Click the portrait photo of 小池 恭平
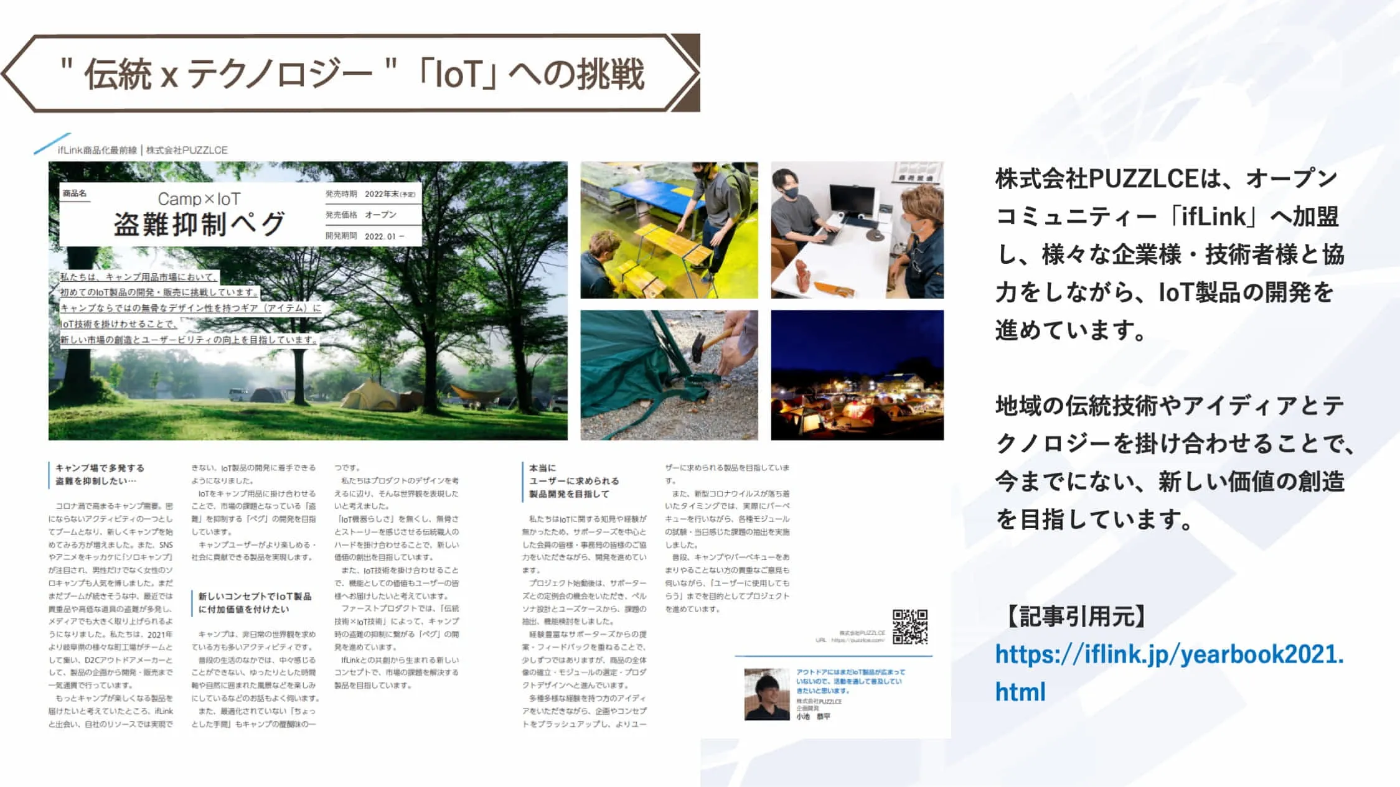This screenshot has height=787, width=1400. tap(767, 694)
